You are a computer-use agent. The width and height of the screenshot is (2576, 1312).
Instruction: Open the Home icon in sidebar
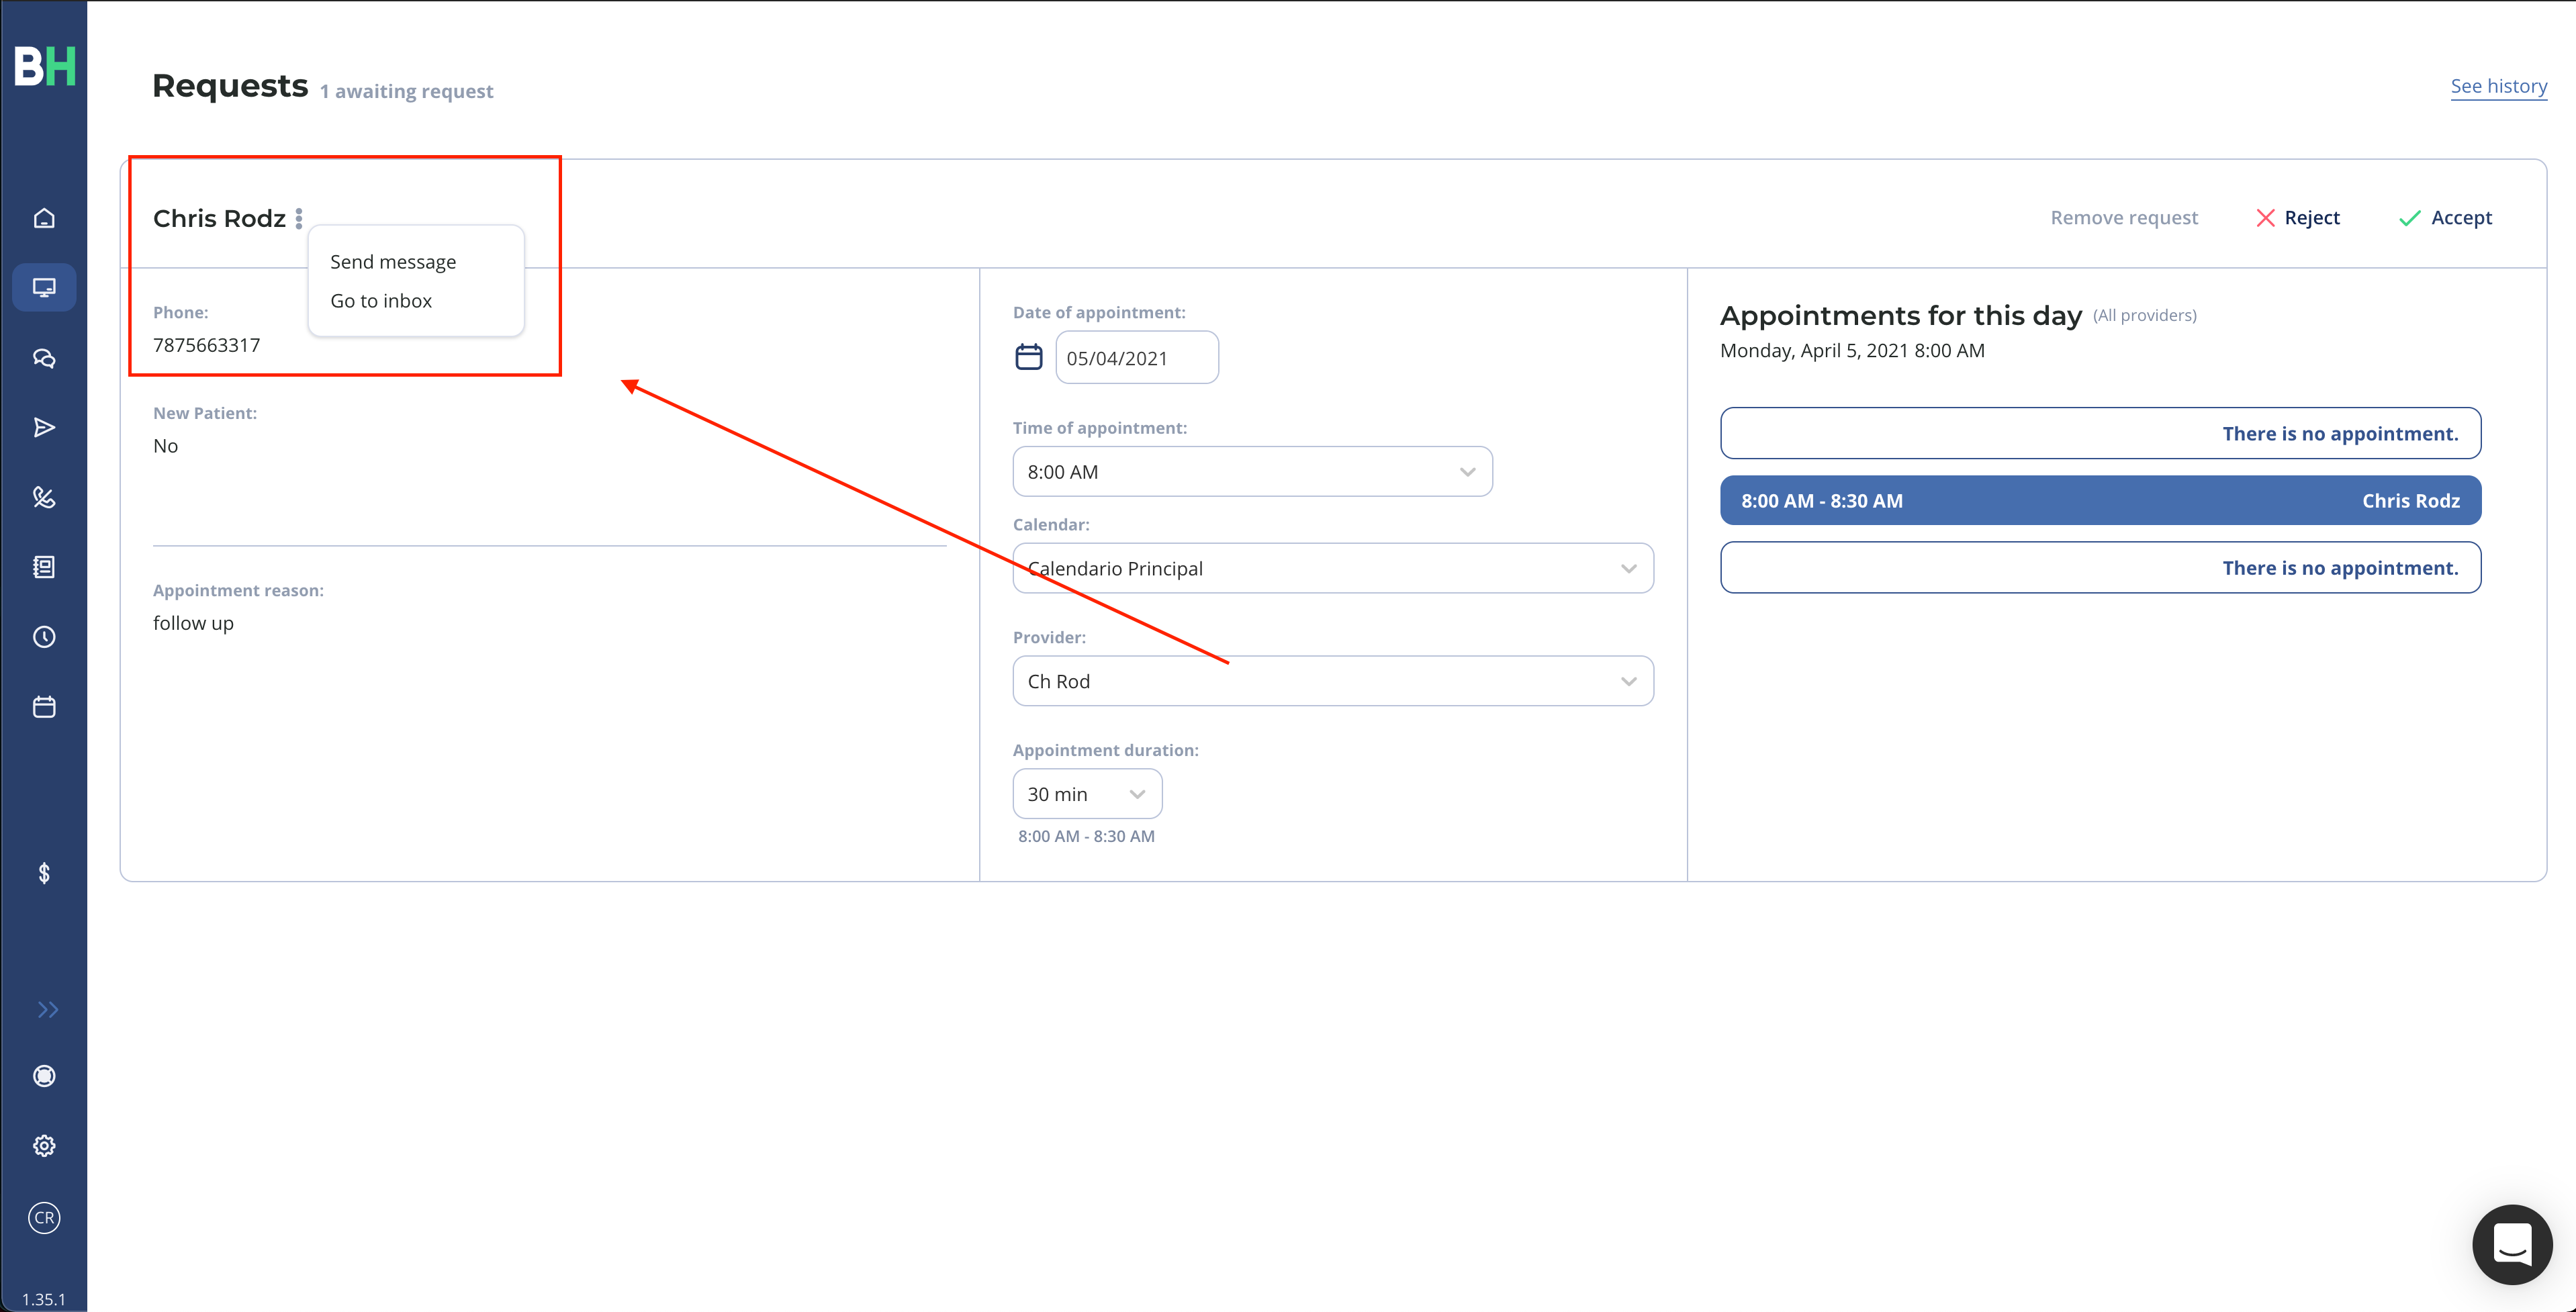click(x=44, y=218)
